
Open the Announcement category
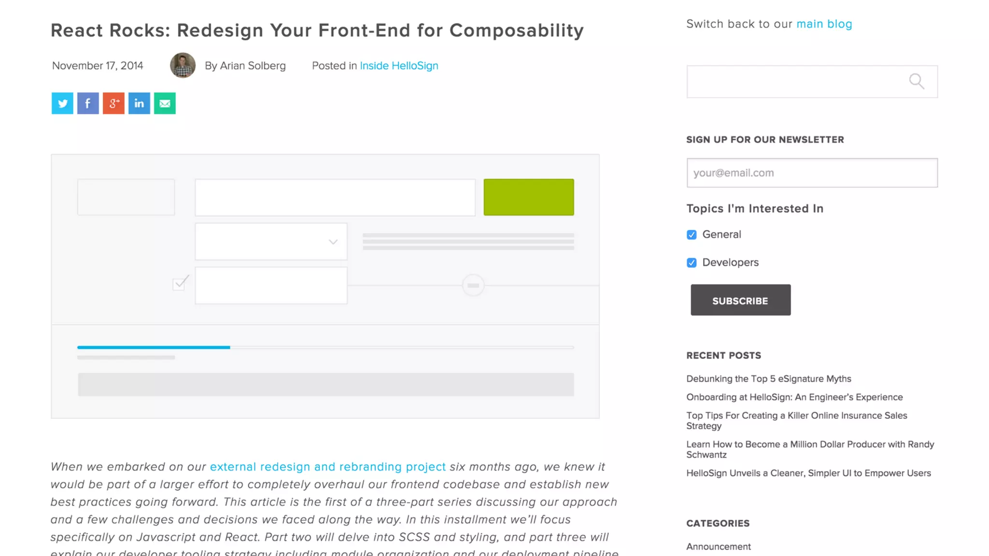click(x=719, y=546)
